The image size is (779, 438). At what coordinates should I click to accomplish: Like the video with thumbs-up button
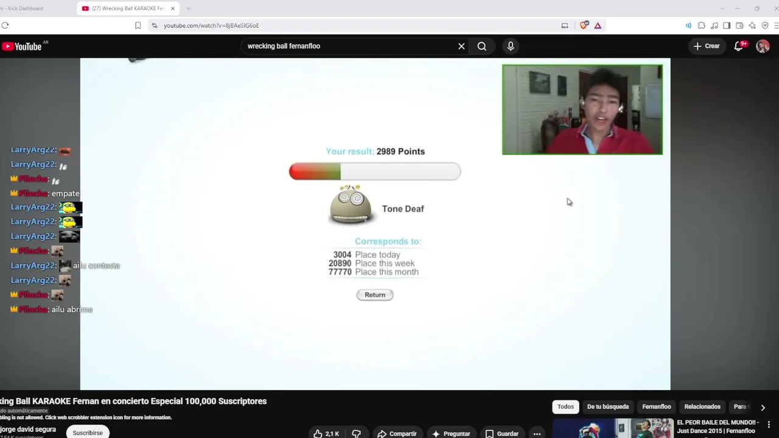click(326, 433)
